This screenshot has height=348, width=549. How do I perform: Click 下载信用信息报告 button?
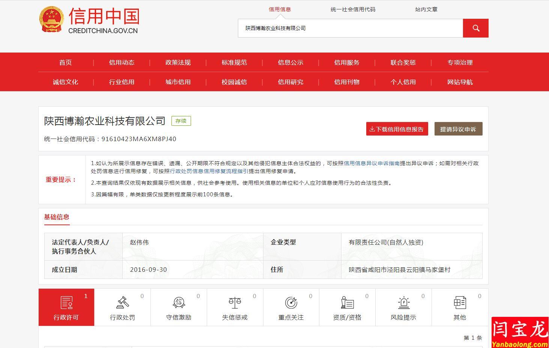coord(397,129)
